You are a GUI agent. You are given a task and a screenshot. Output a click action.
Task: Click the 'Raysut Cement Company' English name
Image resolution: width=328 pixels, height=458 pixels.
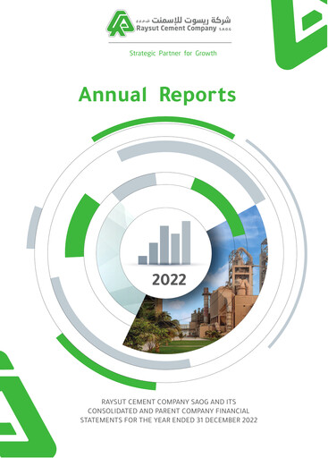[x=176, y=29]
